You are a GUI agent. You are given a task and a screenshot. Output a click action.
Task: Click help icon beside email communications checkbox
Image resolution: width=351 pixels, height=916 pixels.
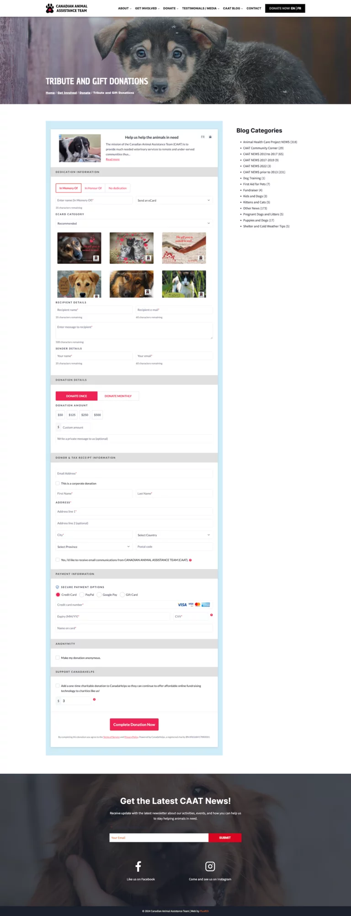point(190,560)
